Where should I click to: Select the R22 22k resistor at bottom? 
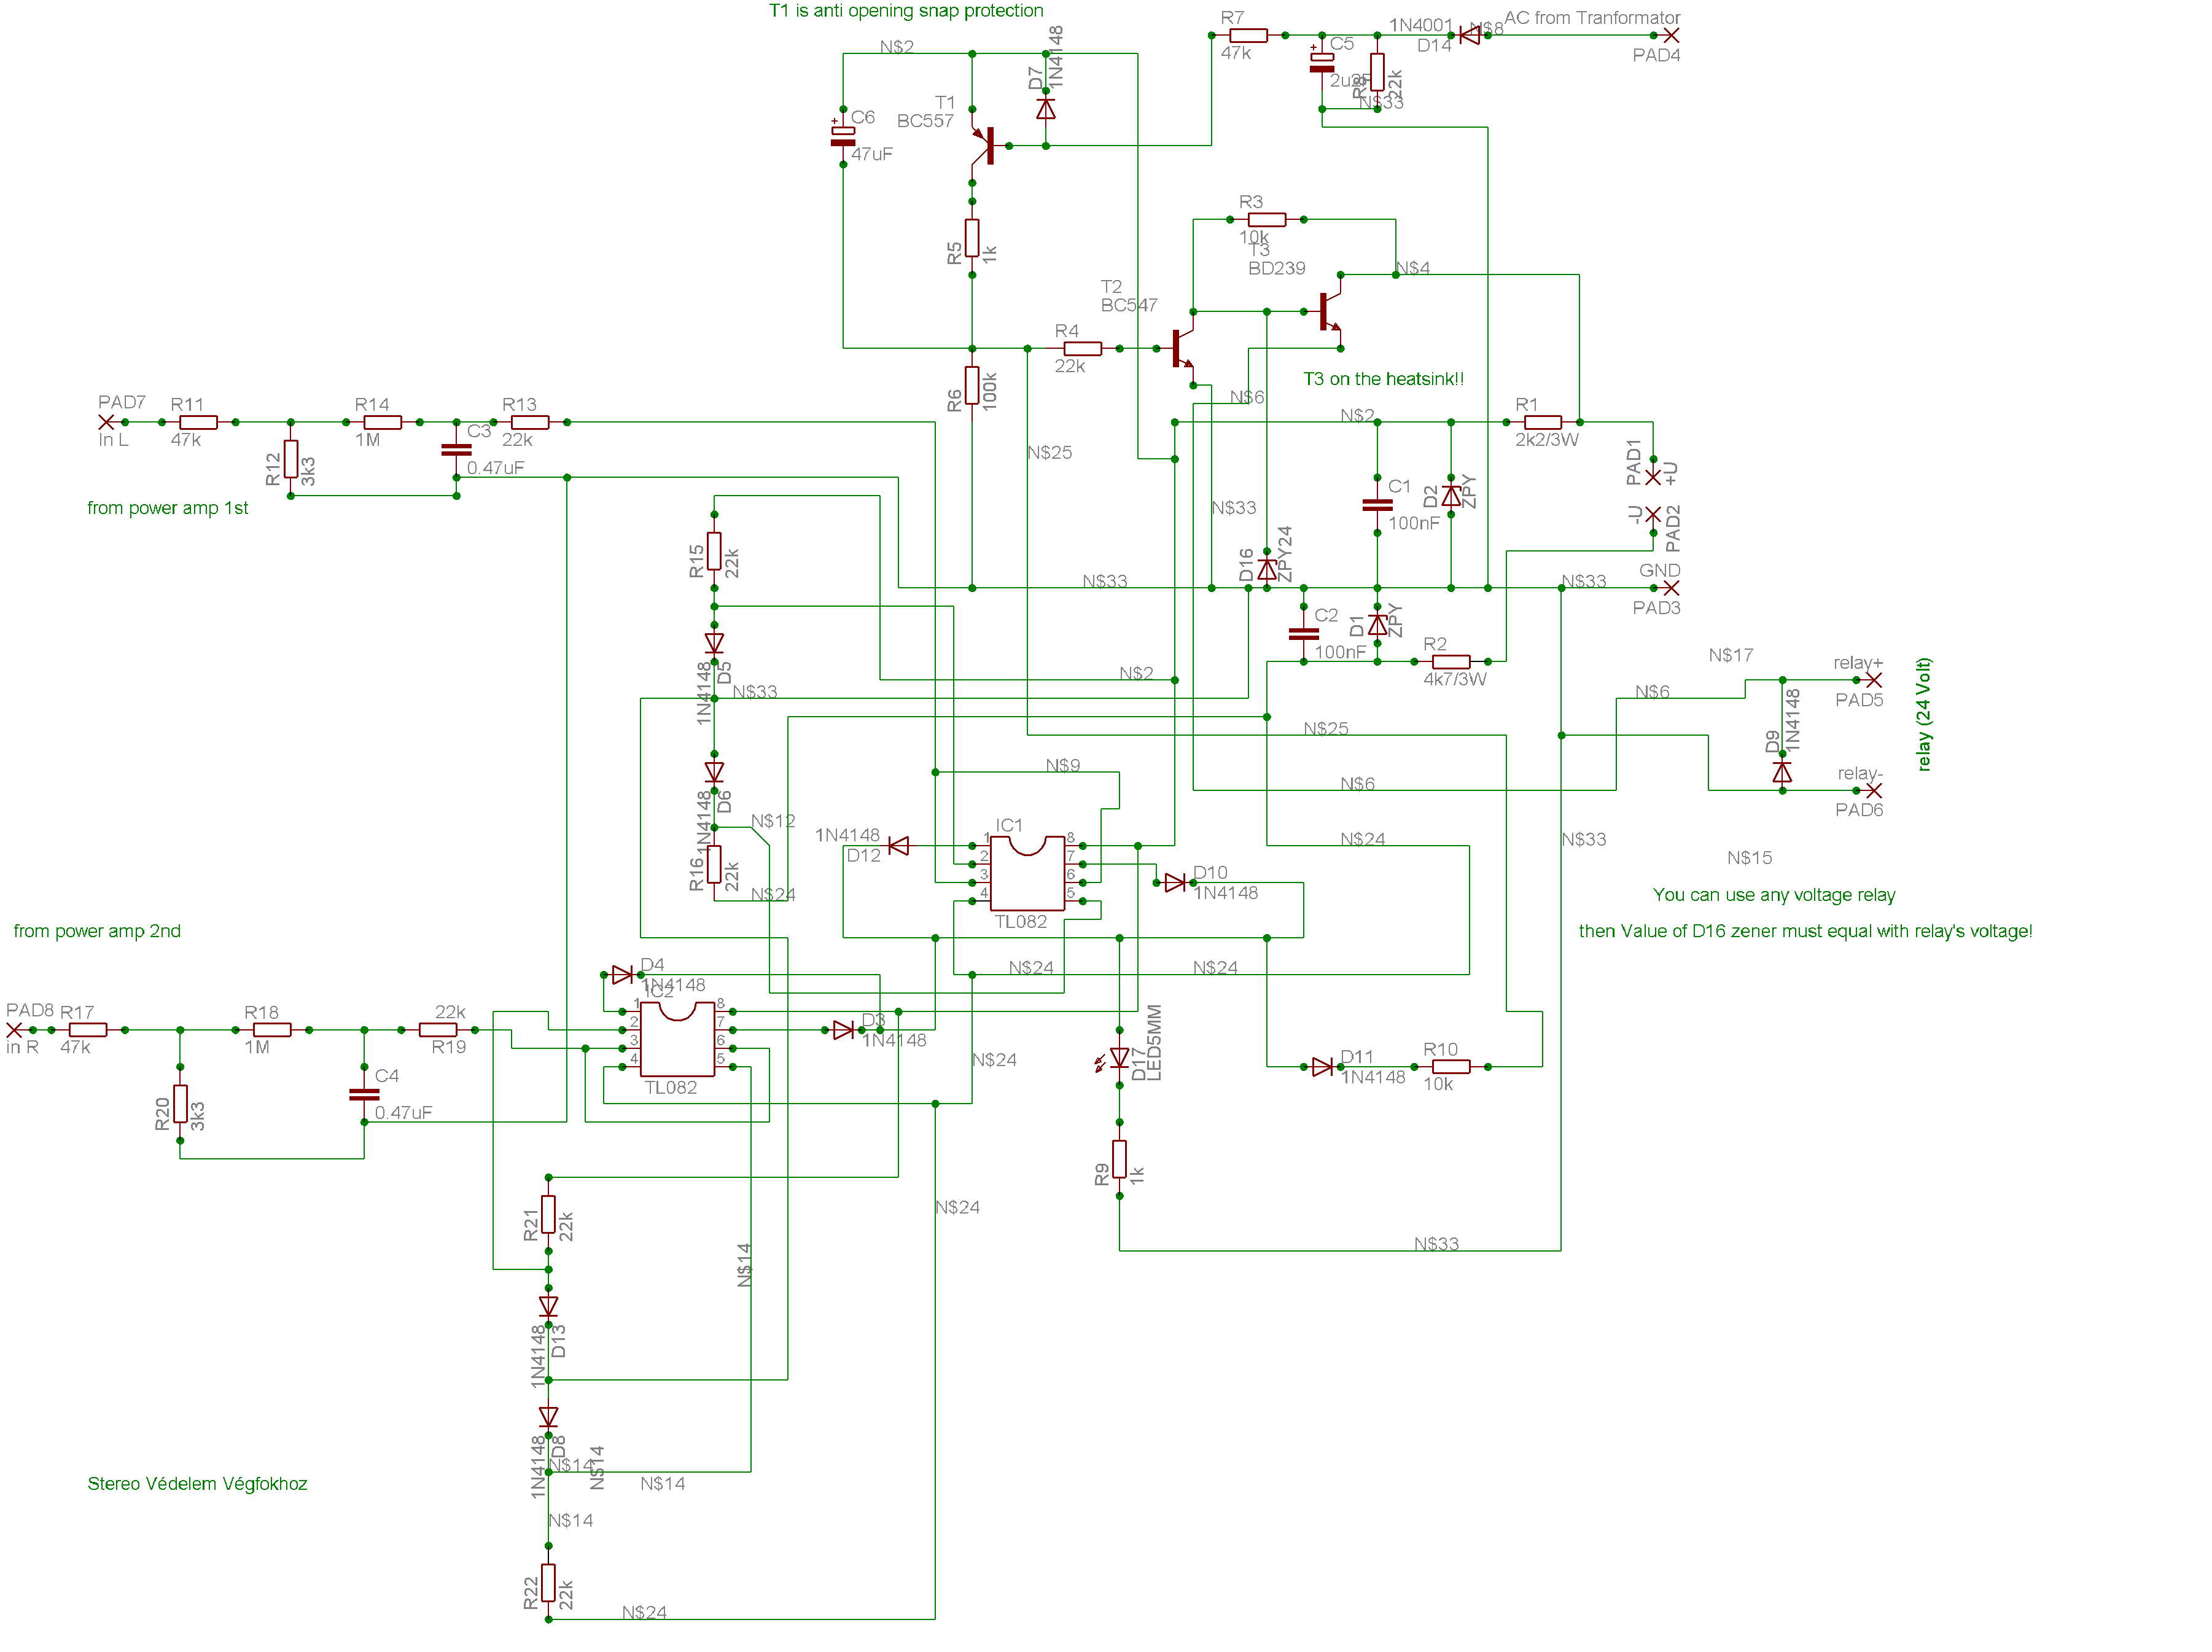point(548,1583)
